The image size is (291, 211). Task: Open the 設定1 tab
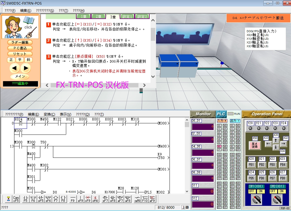coord(127,17)
